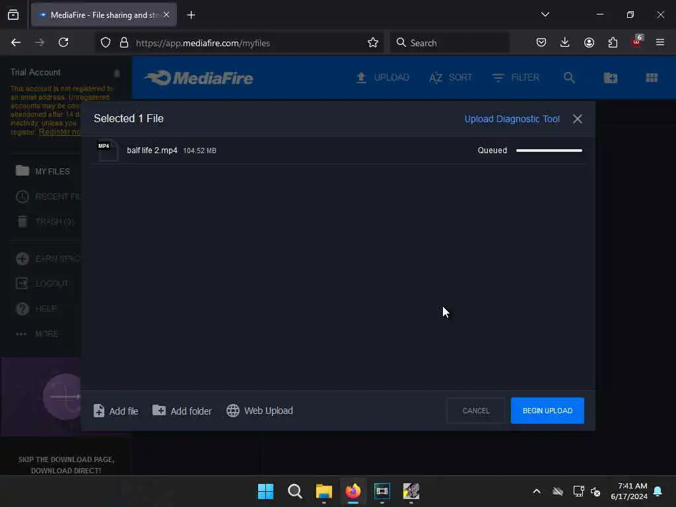Click the MP4 file type icon
This screenshot has width=676, height=507.
pos(108,151)
